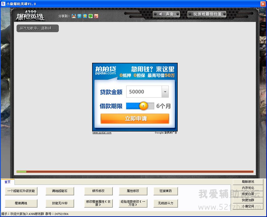Click 刷新游戏 button
Image resolution: width=267 pixels, height=217 pixels.
point(248,182)
